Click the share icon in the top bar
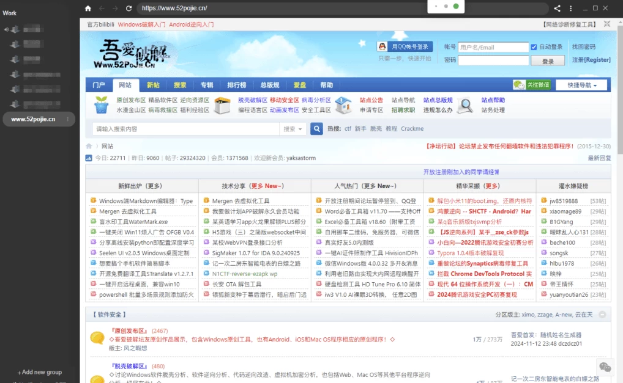 pos(557,9)
